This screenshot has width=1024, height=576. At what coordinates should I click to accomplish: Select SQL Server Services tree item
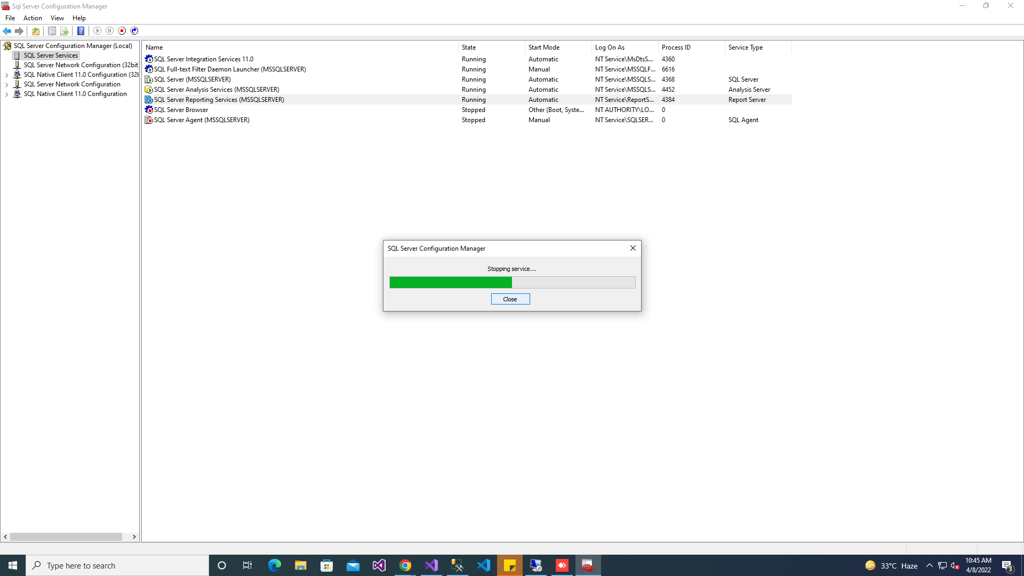(x=51, y=55)
